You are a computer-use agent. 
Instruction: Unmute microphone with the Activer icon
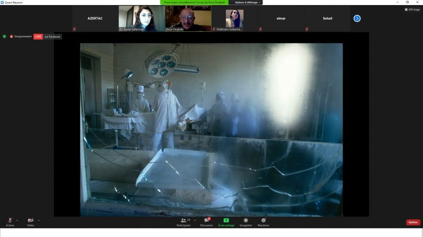[10, 221]
